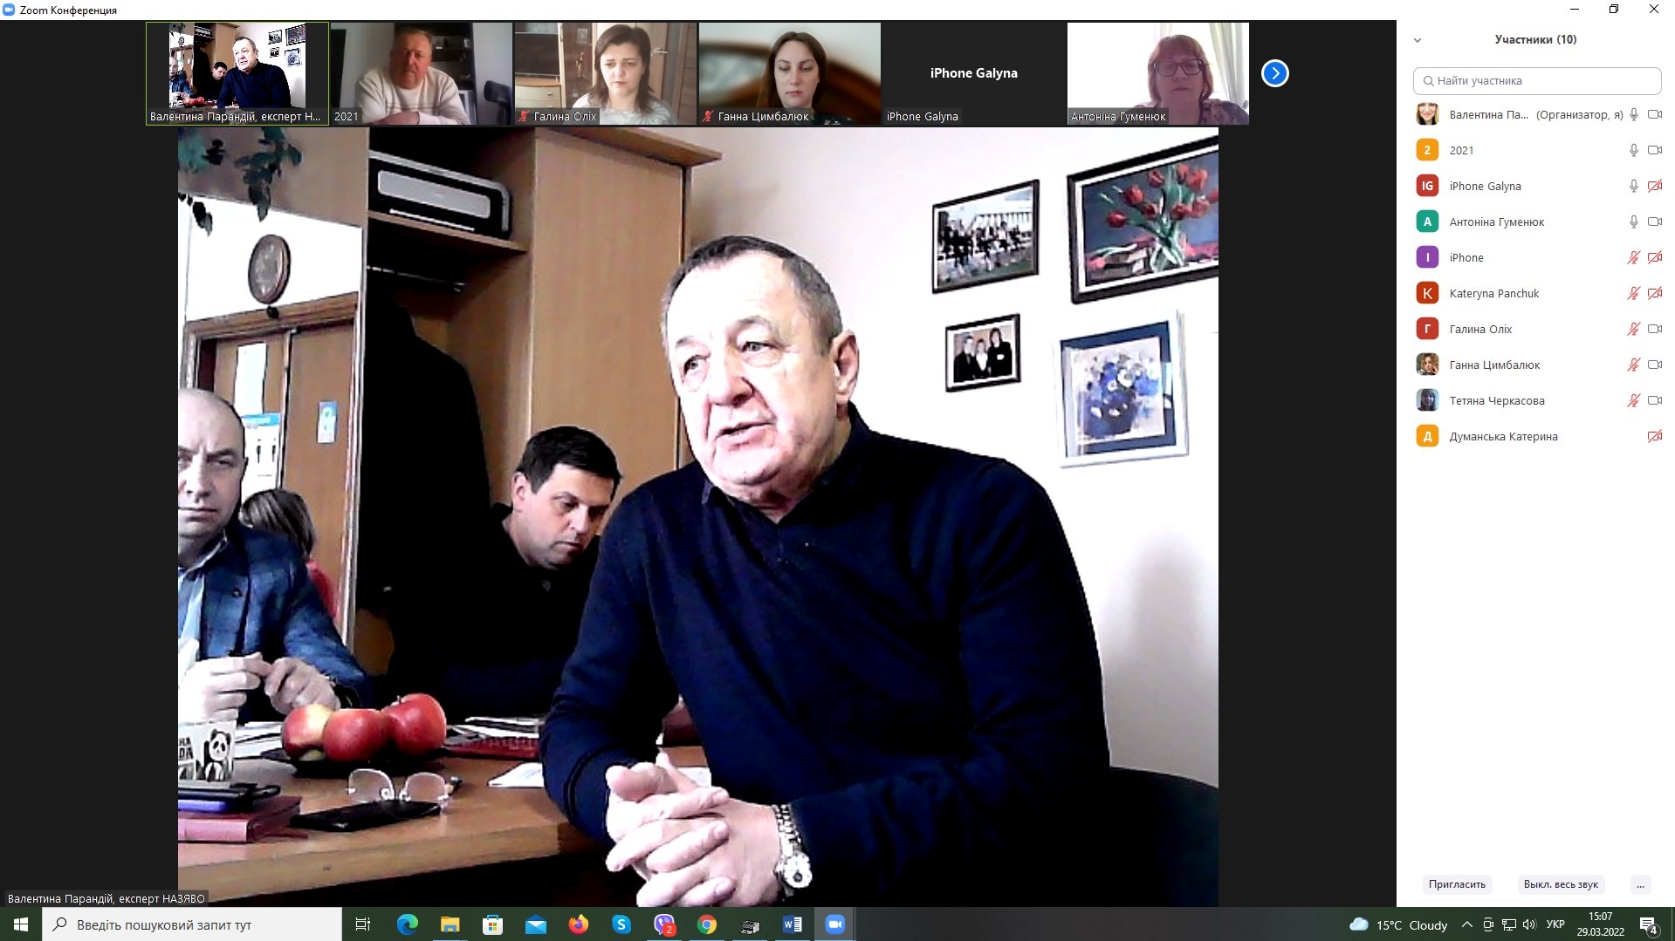Open the clock showing 15:07 29.03.2022
This screenshot has width=1675, height=941.
1600,924
